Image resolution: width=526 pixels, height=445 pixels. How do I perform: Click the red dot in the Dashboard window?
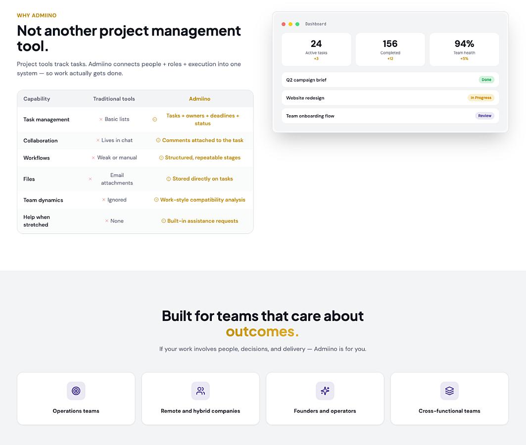(x=284, y=24)
